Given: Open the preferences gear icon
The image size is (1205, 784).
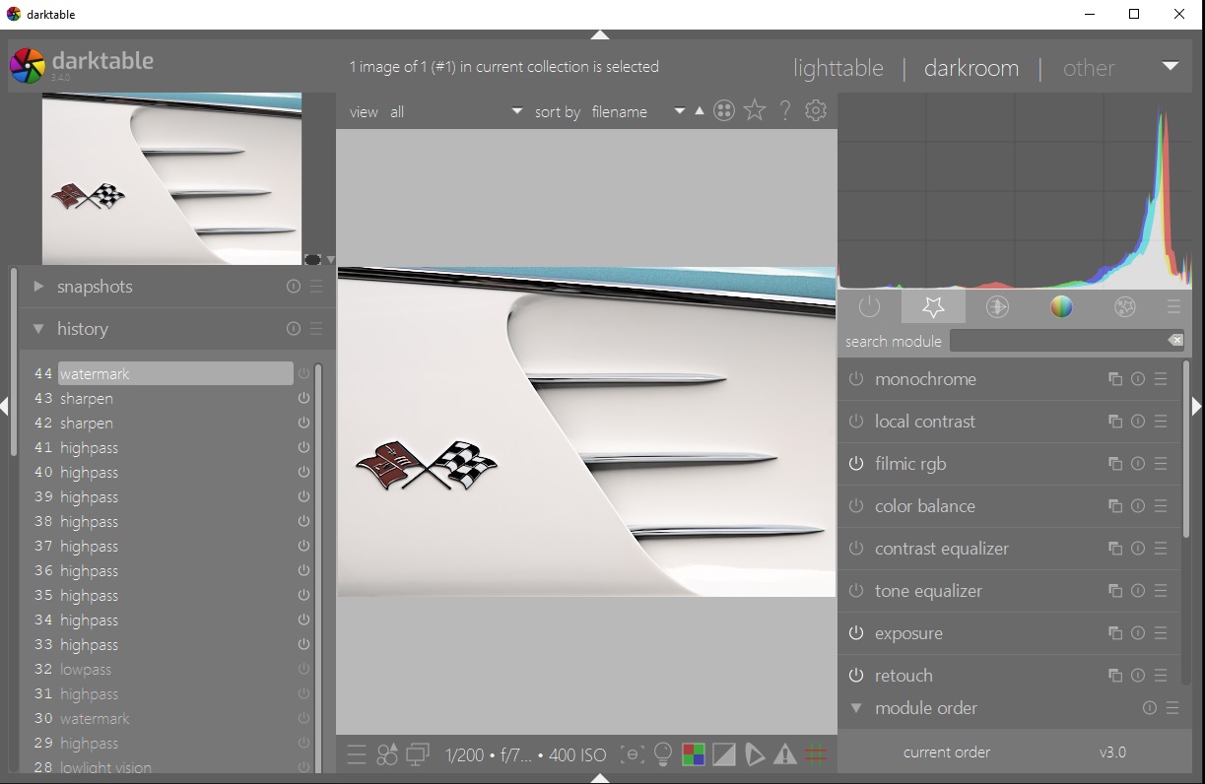Looking at the screenshot, I should [x=816, y=111].
